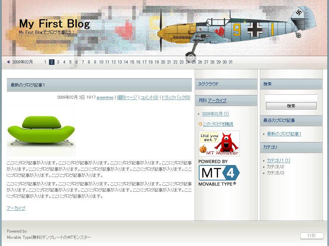Click the タグクラウド sidebar heading
The image size is (329, 246).
click(x=208, y=84)
